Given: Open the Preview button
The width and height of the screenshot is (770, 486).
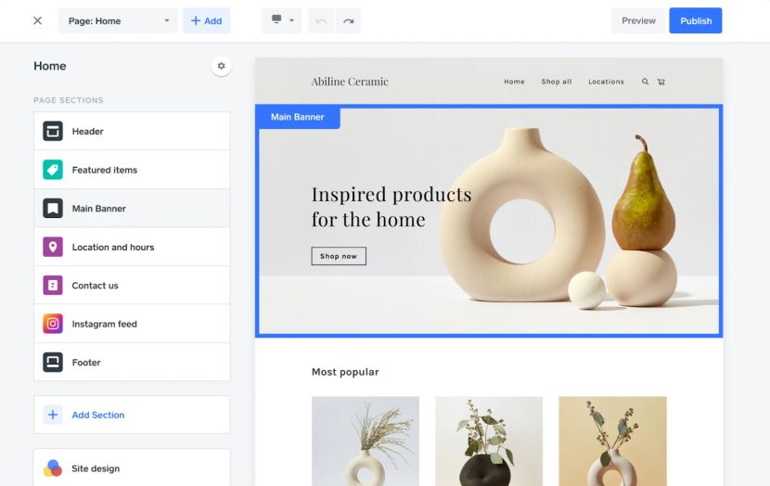Looking at the screenshot, I should pos(638,20).
